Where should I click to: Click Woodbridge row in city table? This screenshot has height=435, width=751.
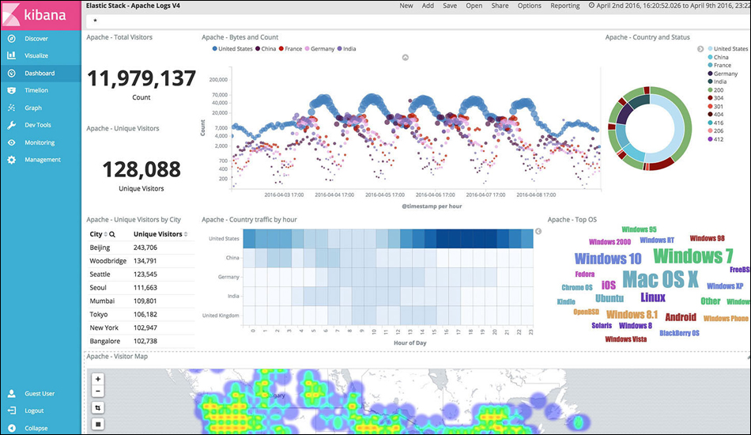tap(141, 261)
